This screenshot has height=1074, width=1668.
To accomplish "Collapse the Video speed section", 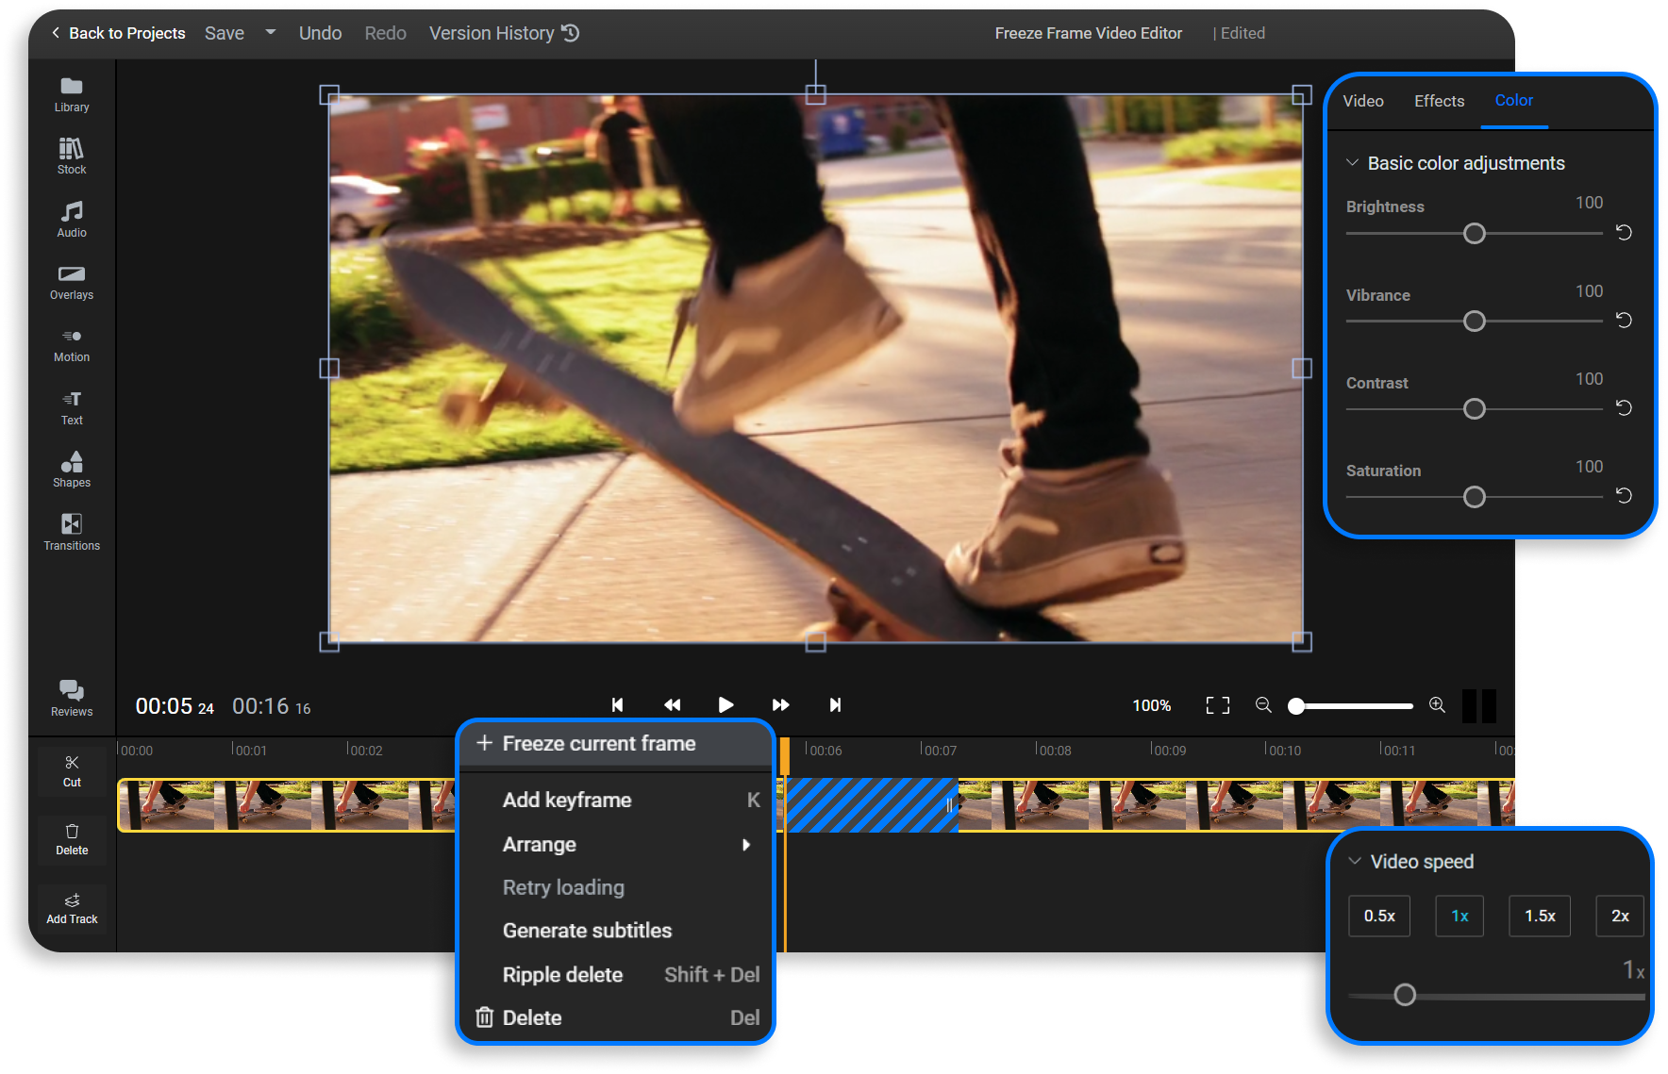I will (1354, 861).
